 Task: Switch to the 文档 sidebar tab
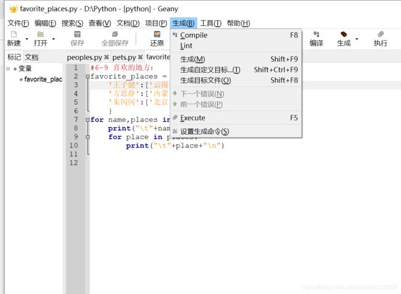31,57
